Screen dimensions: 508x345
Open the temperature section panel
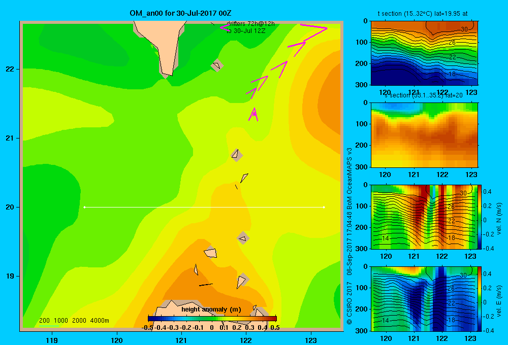(424, 53)
